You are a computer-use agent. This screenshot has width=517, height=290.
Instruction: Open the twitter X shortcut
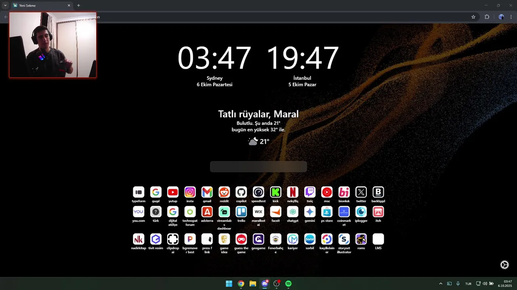361,192
